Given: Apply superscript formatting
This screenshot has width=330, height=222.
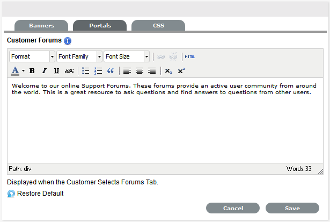Looking at the screenshot, I should [x=181, y=70].
